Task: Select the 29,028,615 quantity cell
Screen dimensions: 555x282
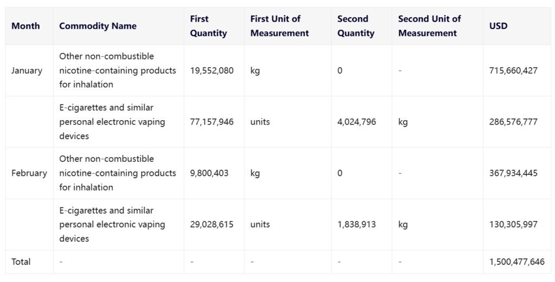Action: click(211, 224)
